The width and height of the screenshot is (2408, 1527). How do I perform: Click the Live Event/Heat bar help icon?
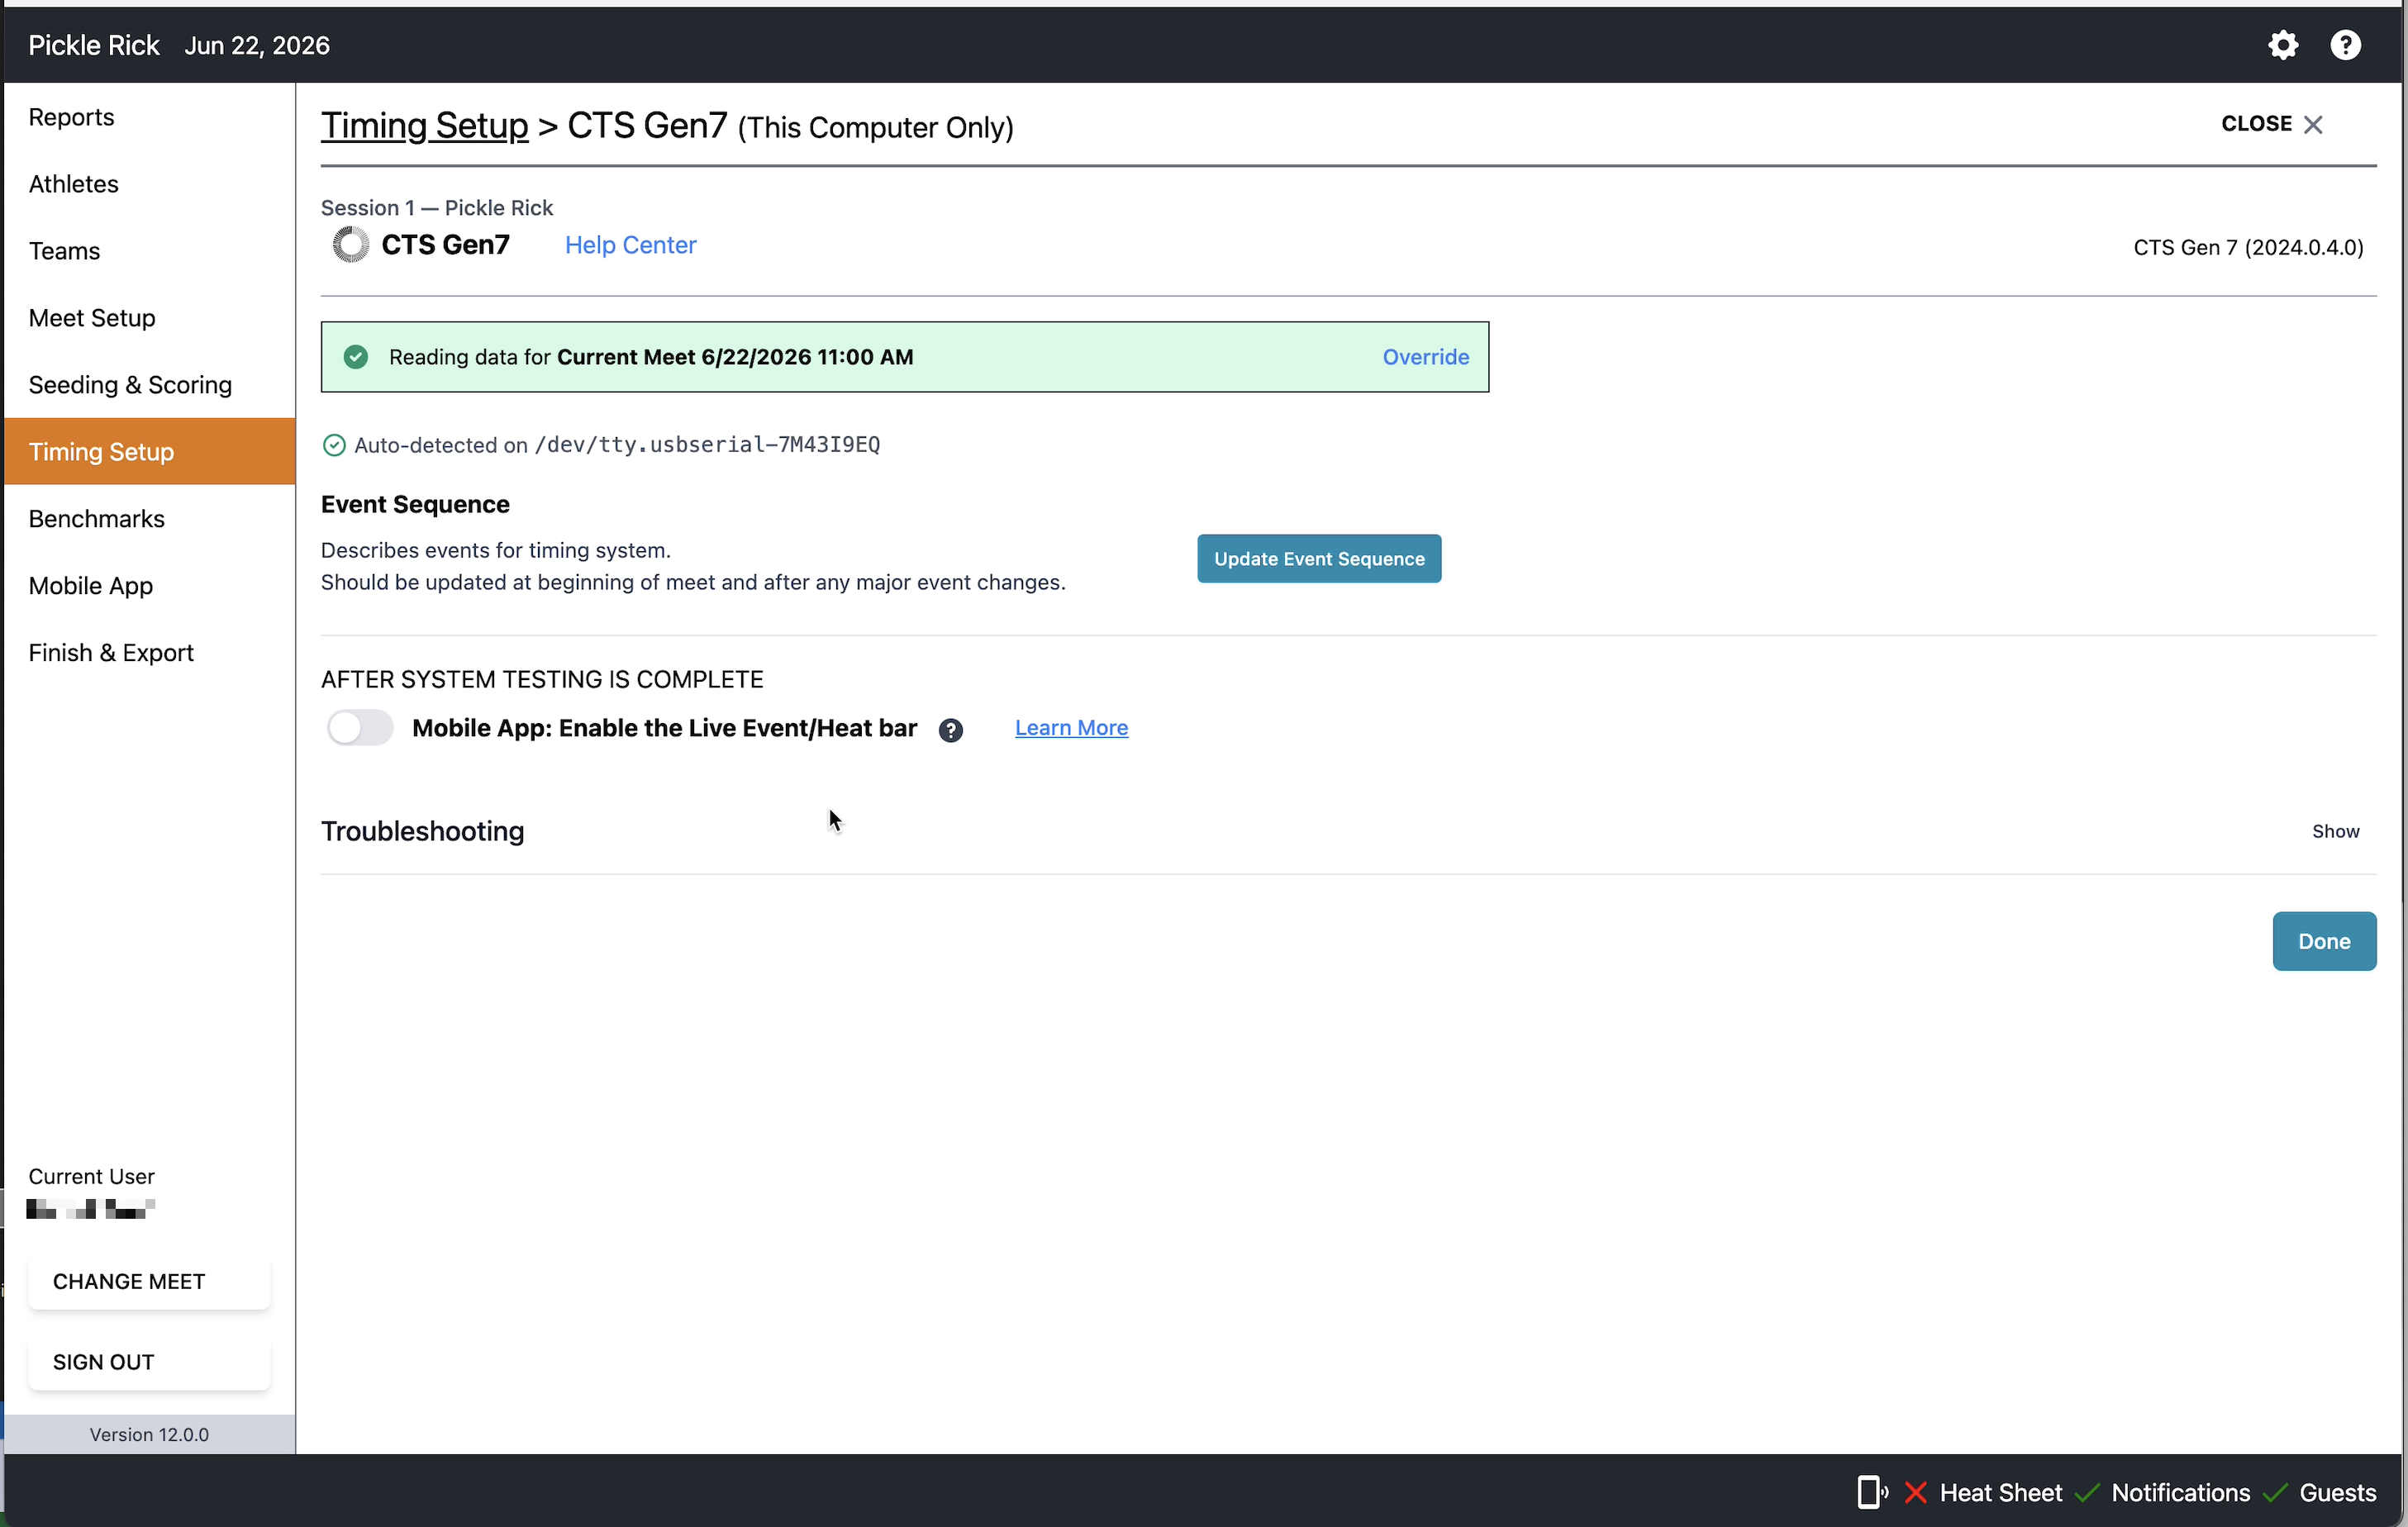tap(951, 730)
